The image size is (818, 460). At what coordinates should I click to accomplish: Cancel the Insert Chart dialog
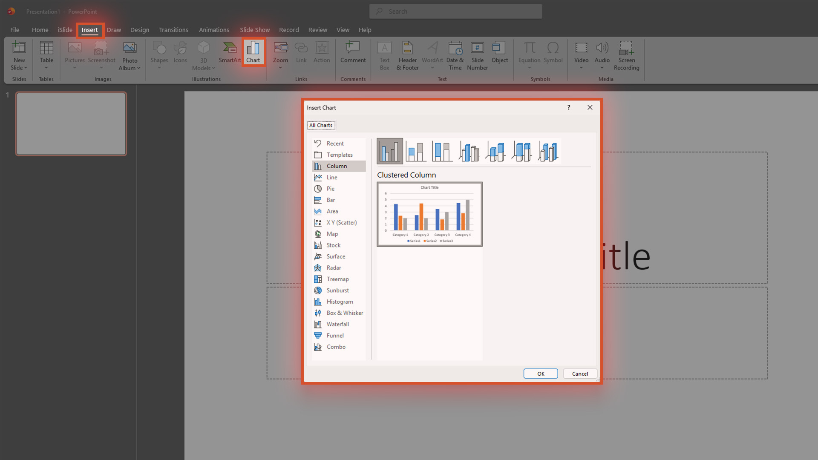point(580,374)
